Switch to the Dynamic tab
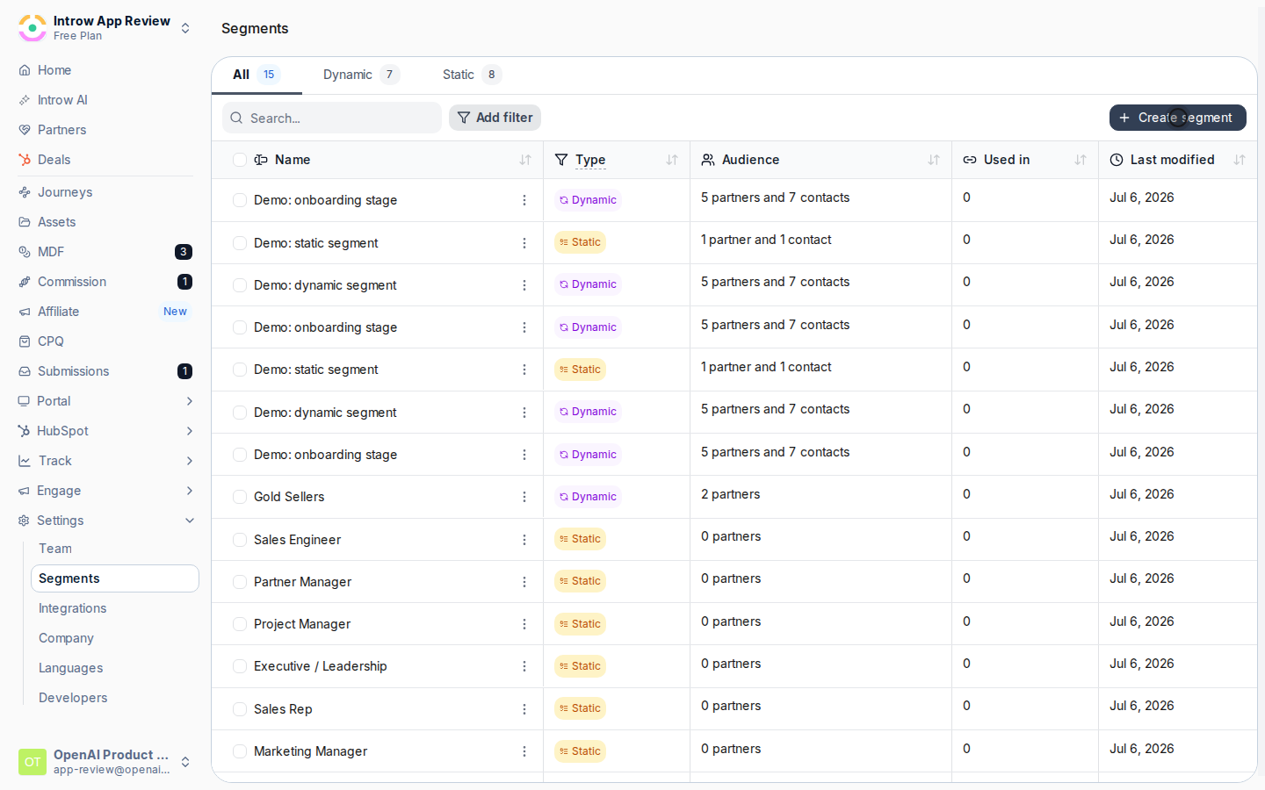 [x=361, y=75]
